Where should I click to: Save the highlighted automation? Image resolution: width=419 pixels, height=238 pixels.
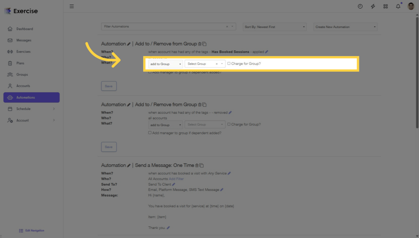click(109, 86)
